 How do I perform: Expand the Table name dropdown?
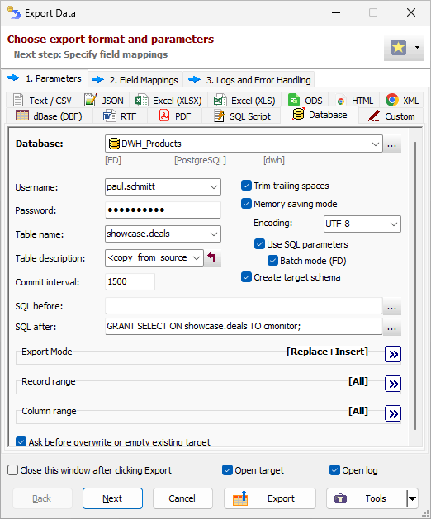pos(214,234)
